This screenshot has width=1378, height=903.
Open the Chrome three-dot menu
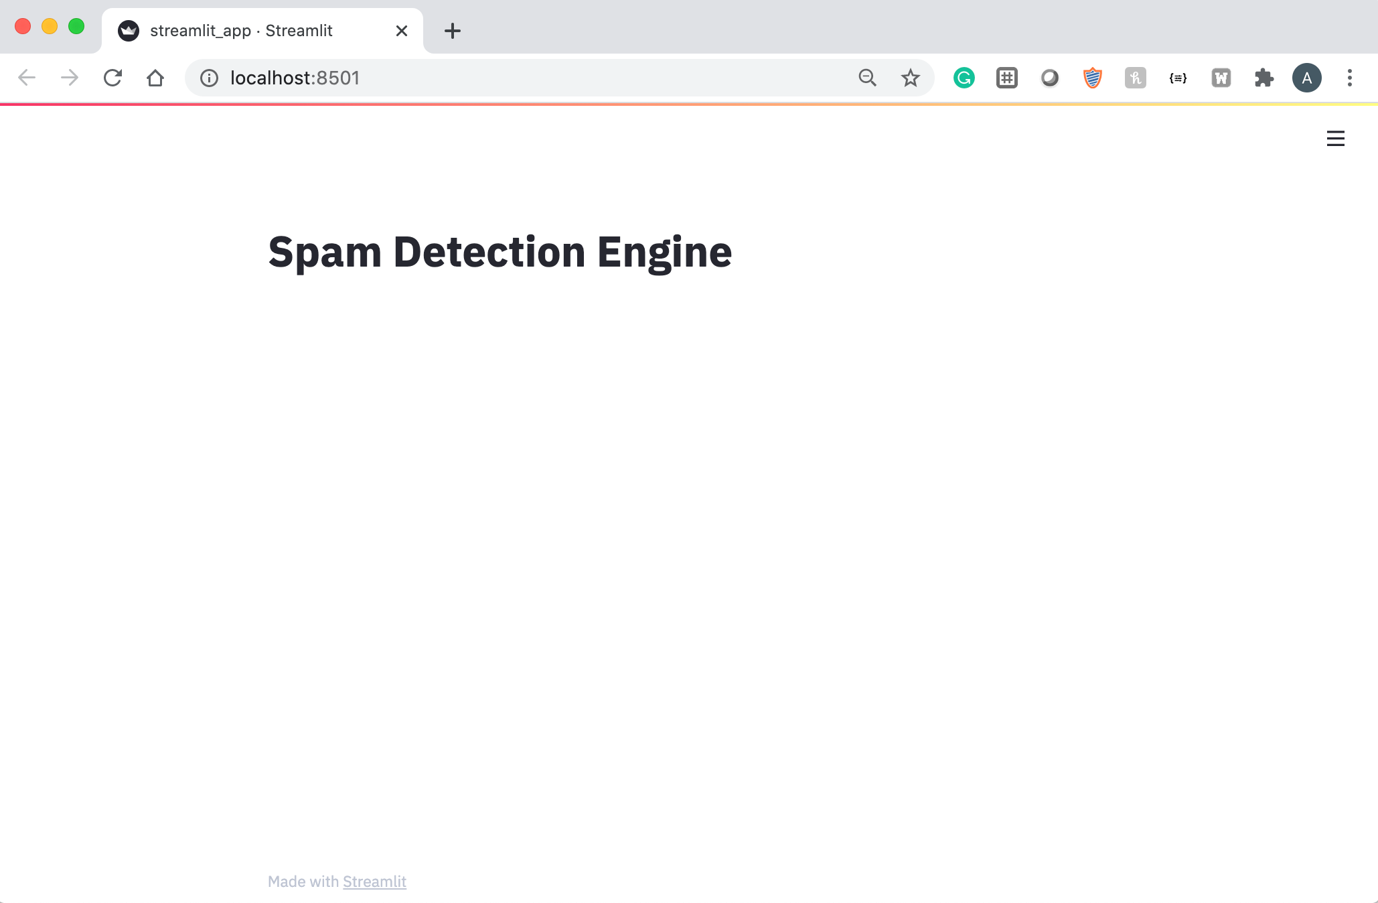coord(1349,78)
